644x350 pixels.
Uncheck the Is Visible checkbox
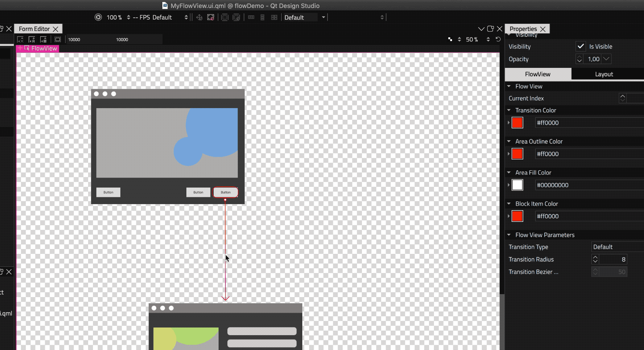pos(580,46)
